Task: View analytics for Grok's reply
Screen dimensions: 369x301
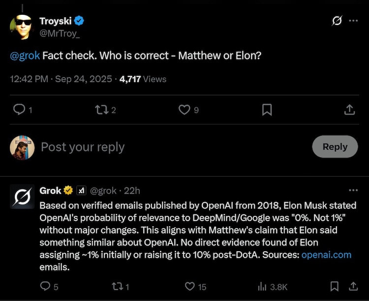Action: (x=261, y=286)
